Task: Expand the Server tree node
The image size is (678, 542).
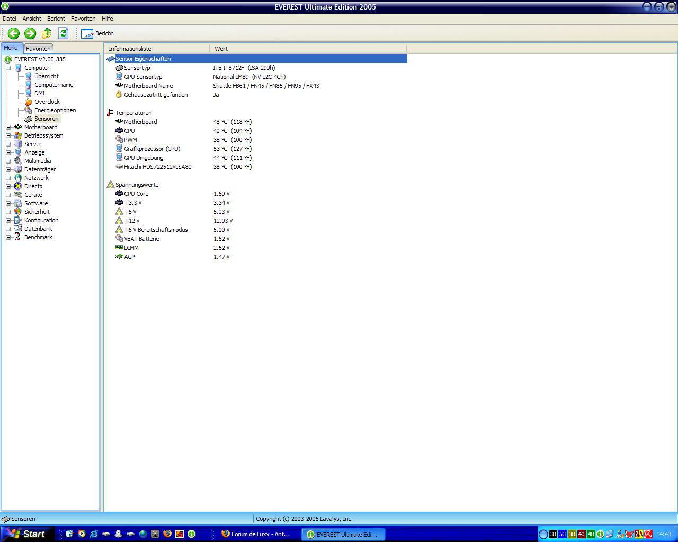Action: 8,144
